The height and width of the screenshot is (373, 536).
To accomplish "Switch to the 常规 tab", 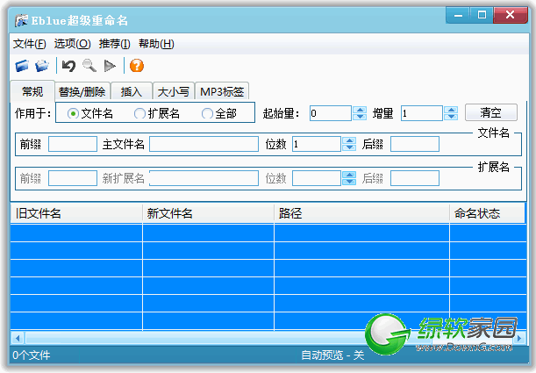I will (x=32, y=91).
